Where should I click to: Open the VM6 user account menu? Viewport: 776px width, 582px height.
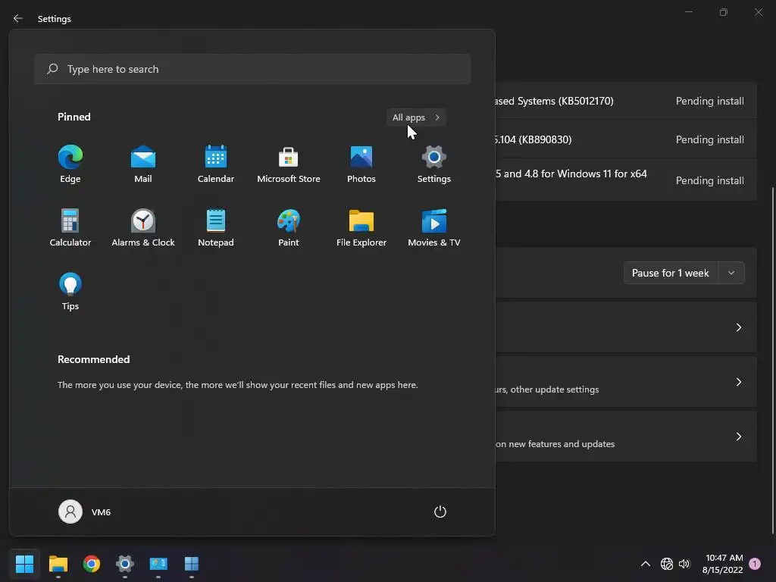[x=85, y=512]
